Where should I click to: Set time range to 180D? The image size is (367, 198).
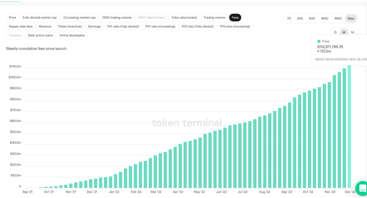[324, 18]
